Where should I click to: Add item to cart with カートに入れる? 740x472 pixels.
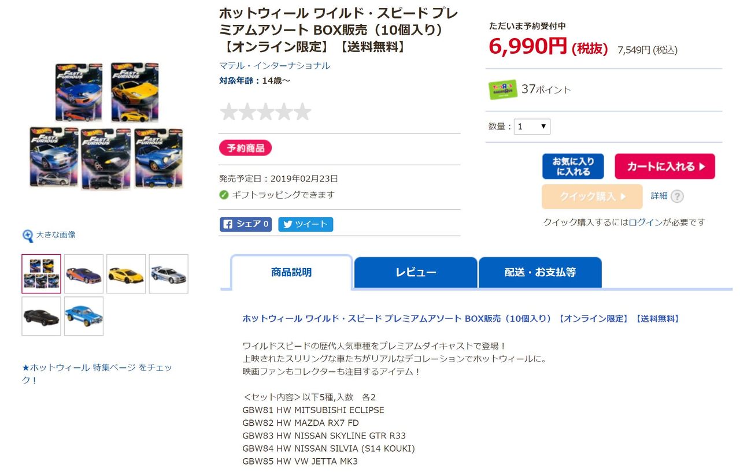[x=665, y=166]
